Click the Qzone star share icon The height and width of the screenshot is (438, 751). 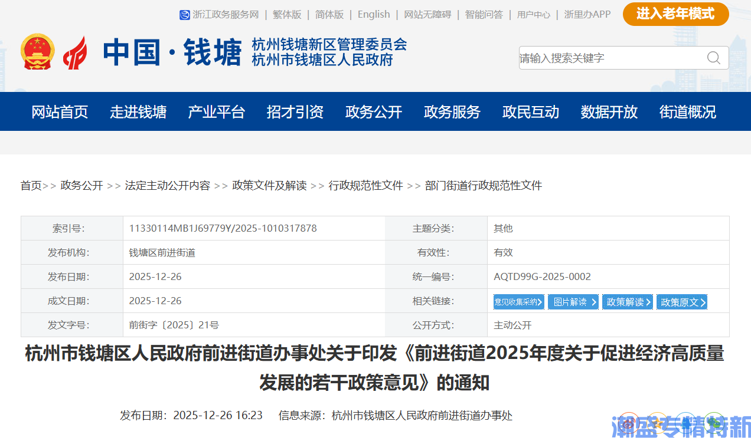pyautogui.click(x=657, y=422)
